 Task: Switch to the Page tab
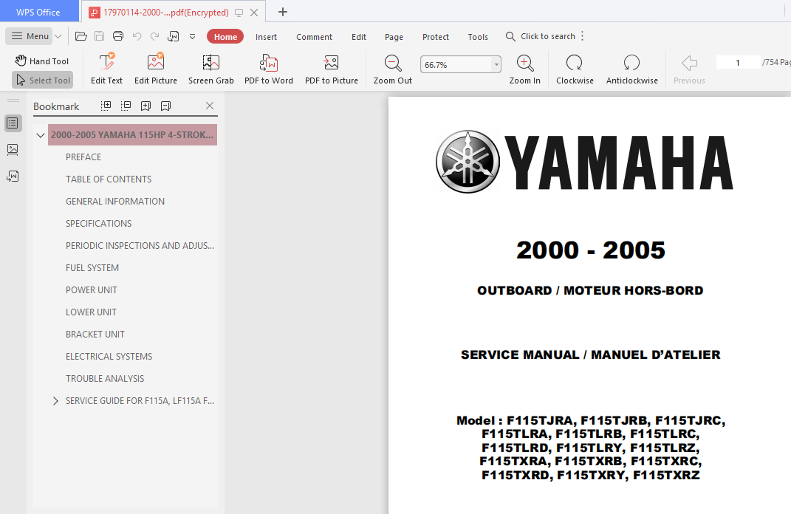pos(394,37)
